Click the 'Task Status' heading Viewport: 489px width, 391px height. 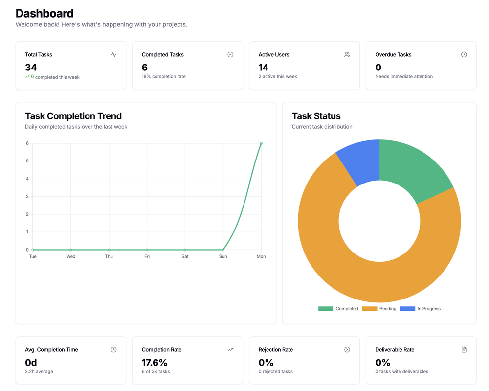(x=316, y=116)
